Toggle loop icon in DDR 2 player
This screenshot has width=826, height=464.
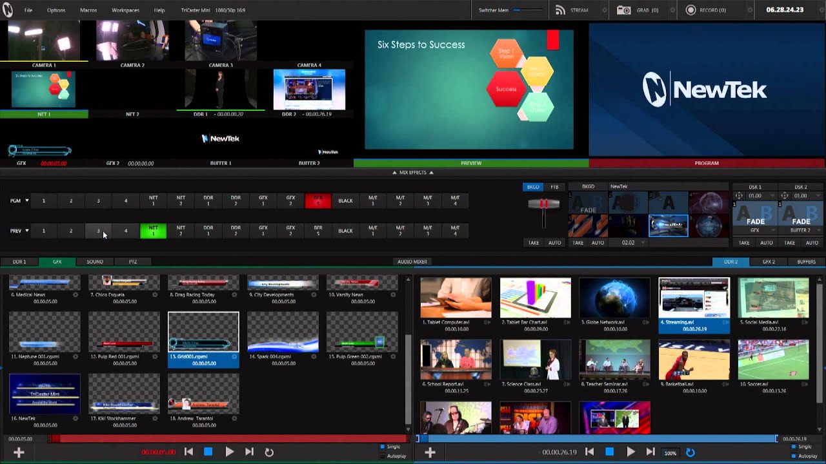tap(690, 452)
